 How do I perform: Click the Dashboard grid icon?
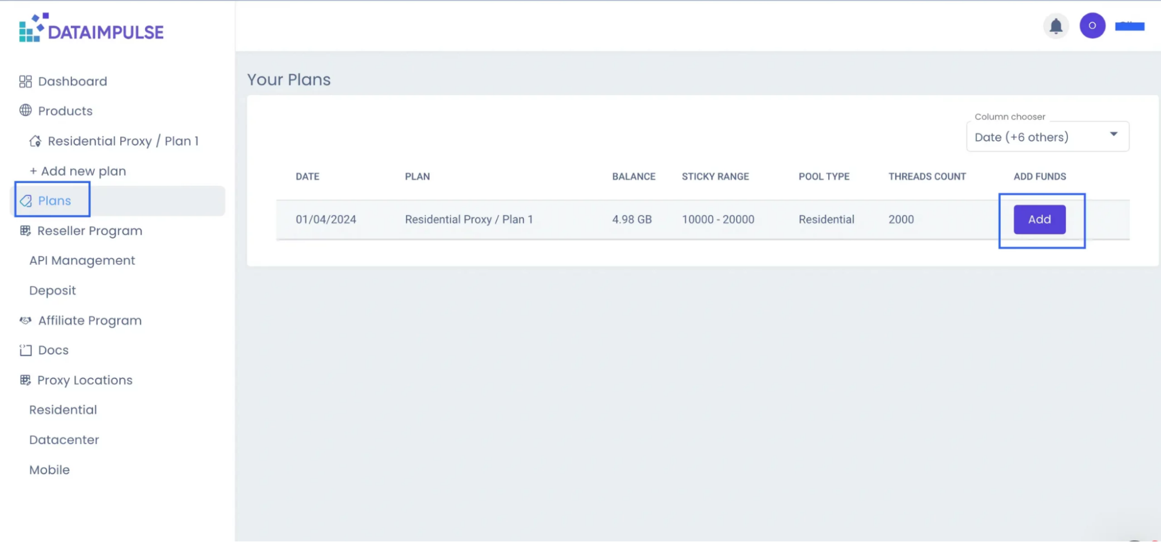click(25, 81)
